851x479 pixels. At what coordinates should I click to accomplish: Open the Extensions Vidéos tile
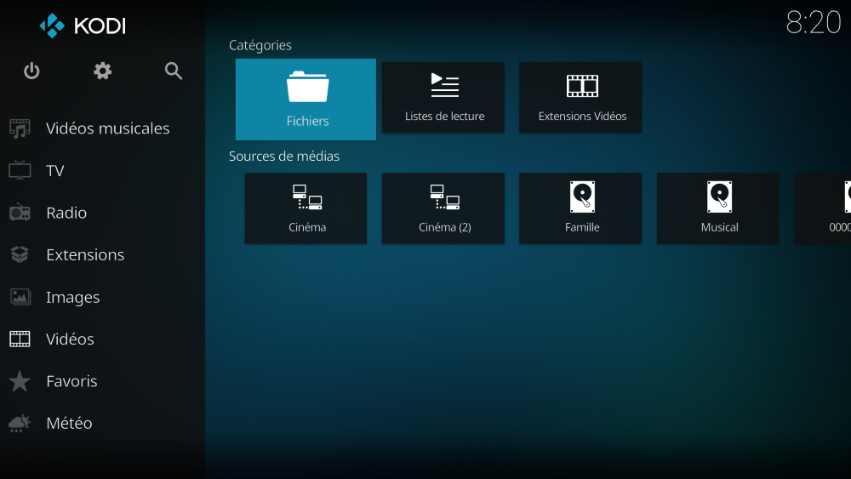point(581,98)
